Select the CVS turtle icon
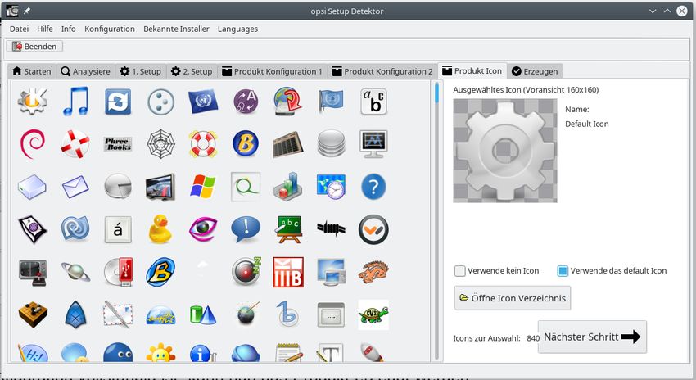Screen dimensions: 696x380 click(x=373, y=314)
